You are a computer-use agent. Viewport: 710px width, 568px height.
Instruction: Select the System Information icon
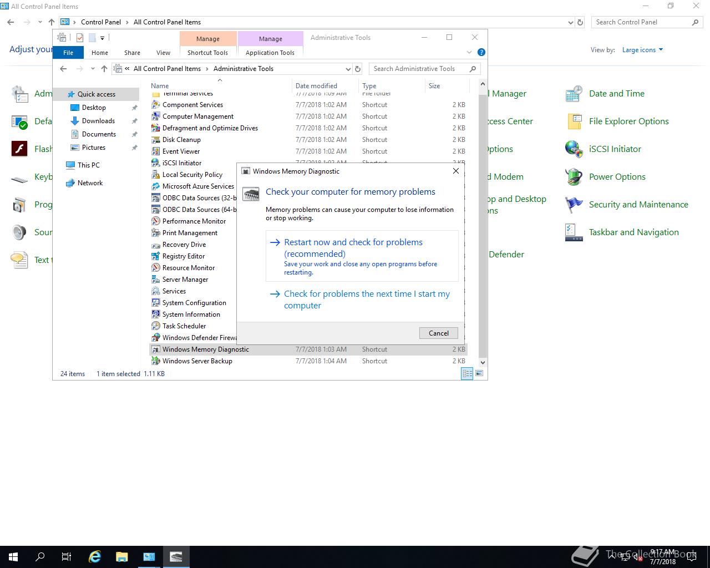[156, 315]
